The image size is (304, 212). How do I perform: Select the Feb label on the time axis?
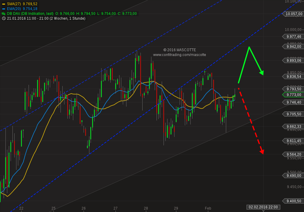(x=208, y=208)
